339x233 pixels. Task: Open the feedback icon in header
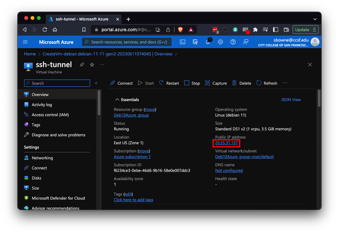246,42
